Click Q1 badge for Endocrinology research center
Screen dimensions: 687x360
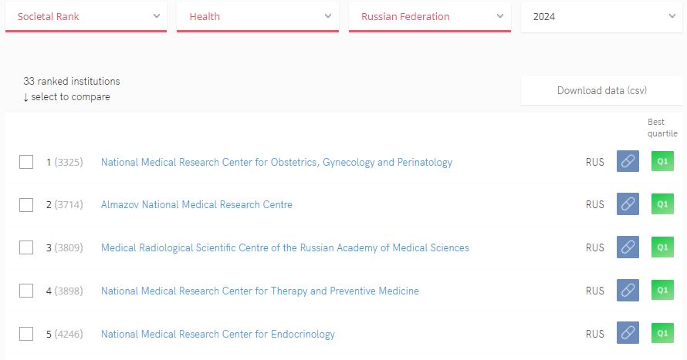(x=662, y=334)
